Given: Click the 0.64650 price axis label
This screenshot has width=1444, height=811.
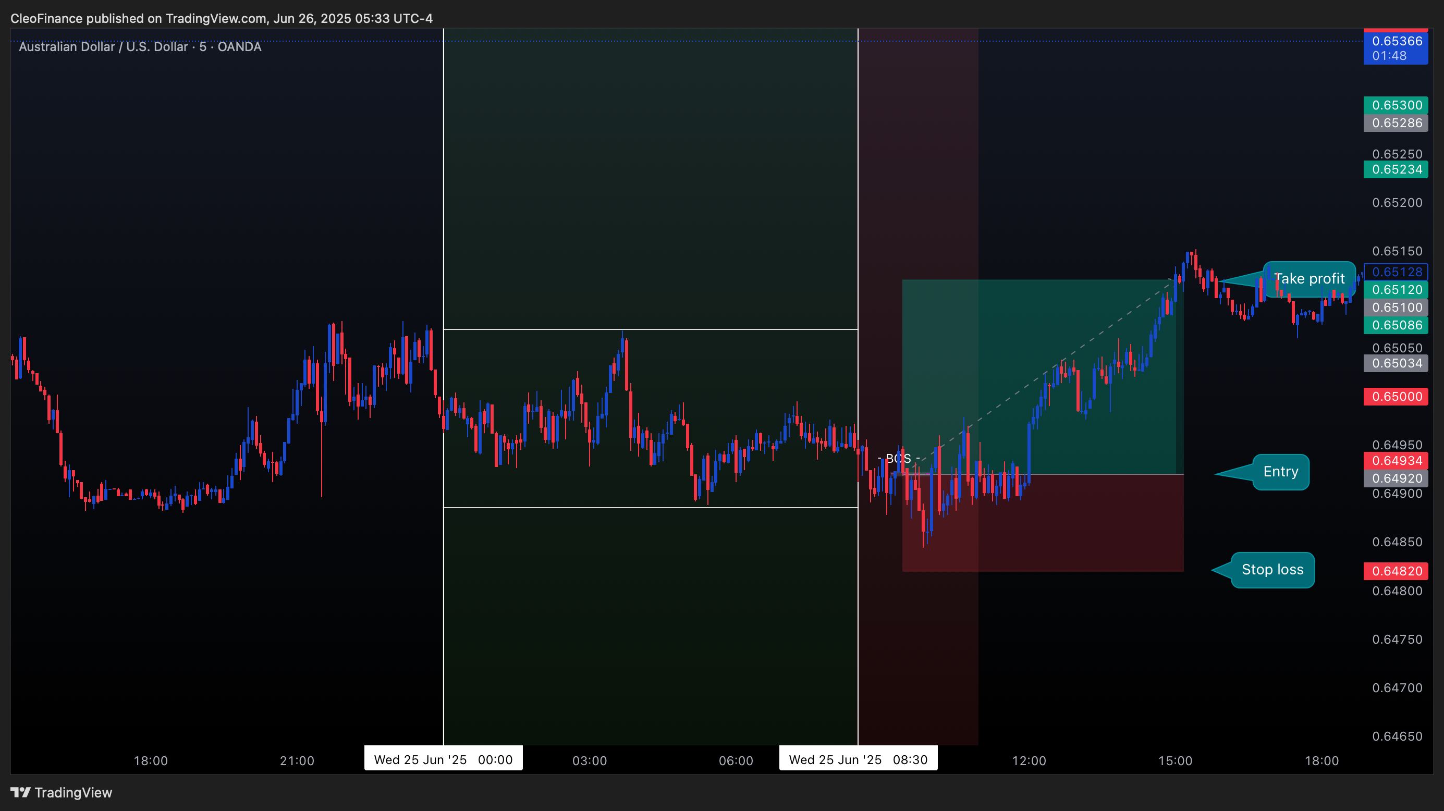Looking at the screenshot, I should 1397,736.
